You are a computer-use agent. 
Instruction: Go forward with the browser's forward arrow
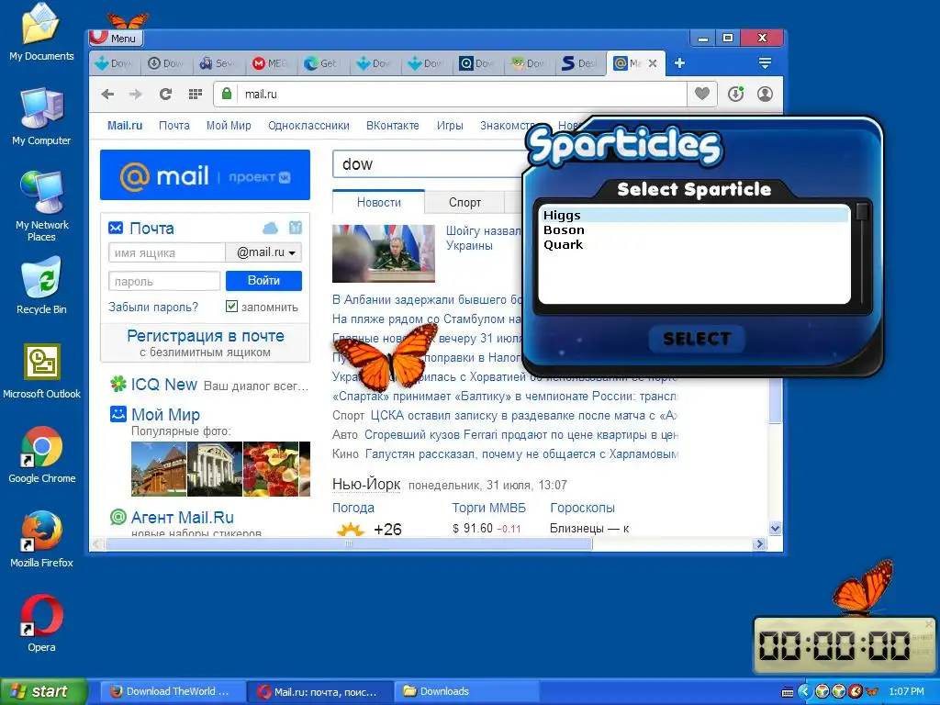click(x=136, y=95)
